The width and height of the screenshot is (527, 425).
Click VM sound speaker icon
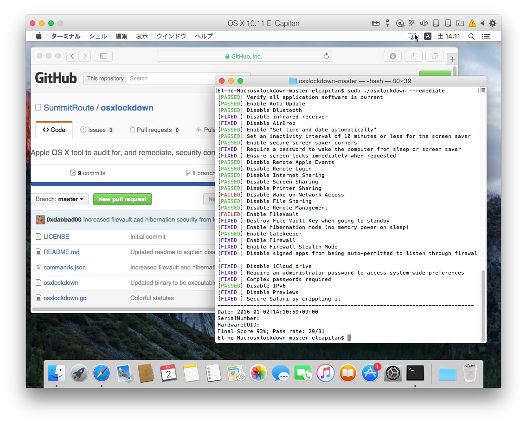click(x=424, y=23)
